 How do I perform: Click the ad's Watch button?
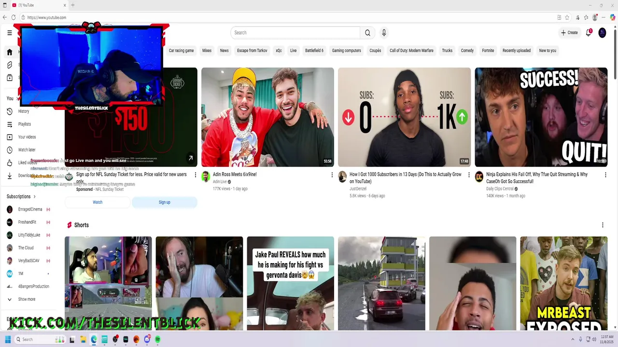click(x=98, y=202)
